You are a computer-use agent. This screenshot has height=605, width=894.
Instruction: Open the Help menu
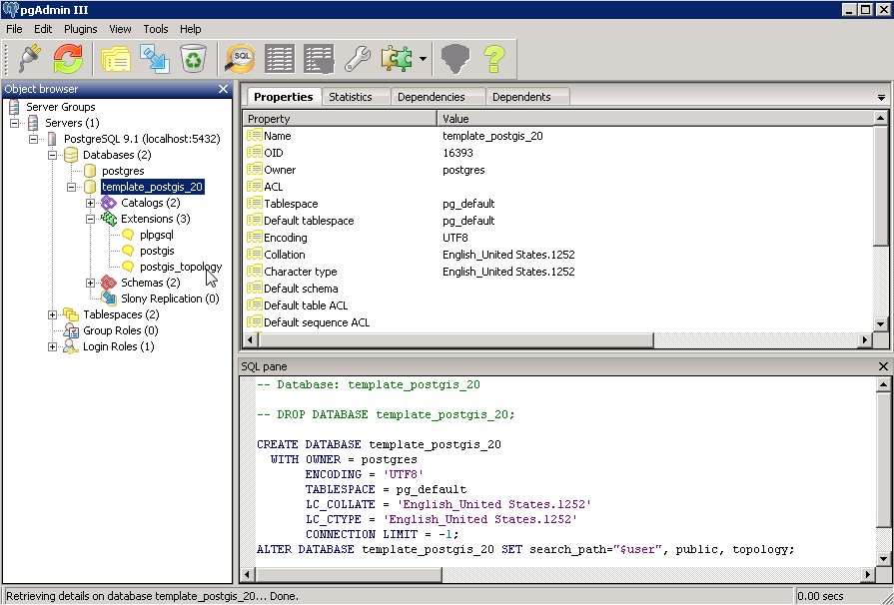click(191, 29)
